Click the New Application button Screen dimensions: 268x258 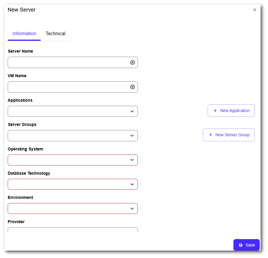231,111
